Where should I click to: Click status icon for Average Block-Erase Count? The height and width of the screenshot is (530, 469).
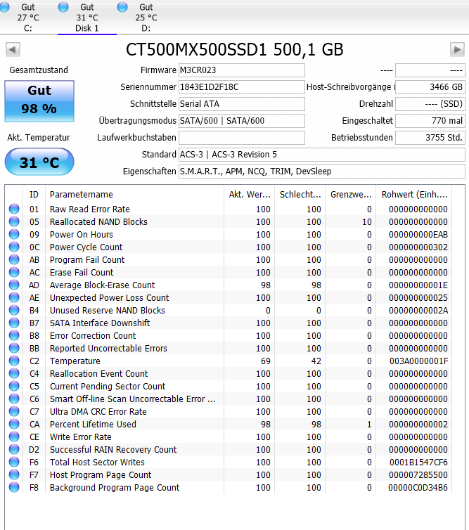tap(14, 285)
